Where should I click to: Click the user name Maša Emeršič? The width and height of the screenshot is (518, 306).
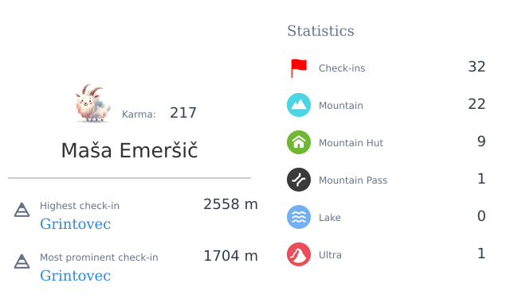pyautogui.click(x=129, y=150)
